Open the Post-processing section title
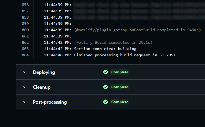Image resolution: width=205 pixels, height=127 pixels. (x=50, y=102)
